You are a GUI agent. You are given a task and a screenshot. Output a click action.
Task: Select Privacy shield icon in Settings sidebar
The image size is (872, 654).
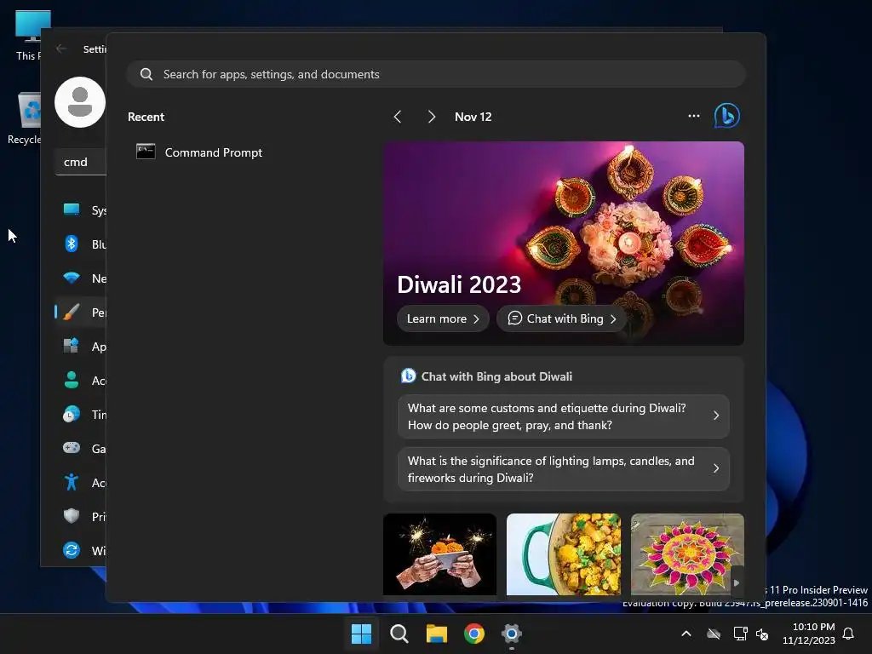click(x=72, y=515)
